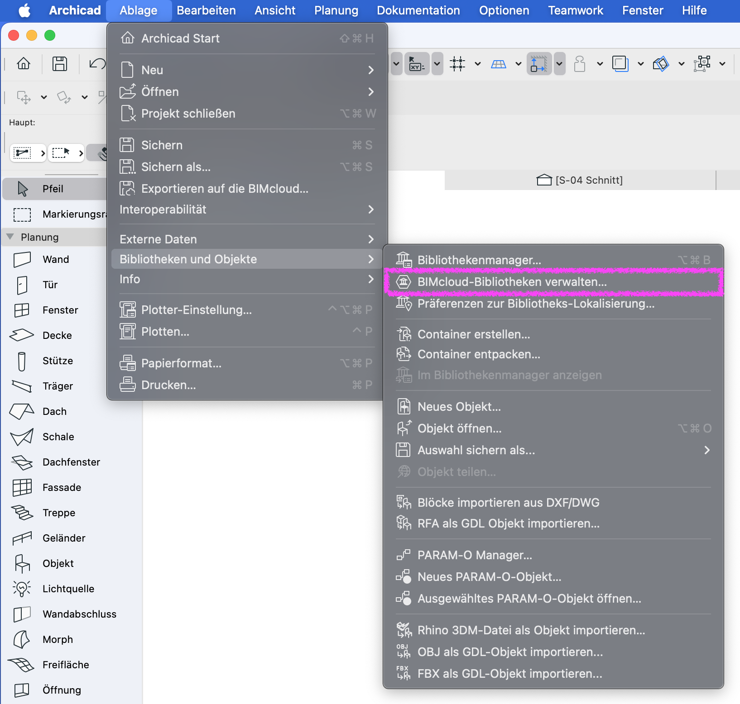Open dropdown next to group nodes icon
The height and width of the screenshot is (704, 740).
722,64
